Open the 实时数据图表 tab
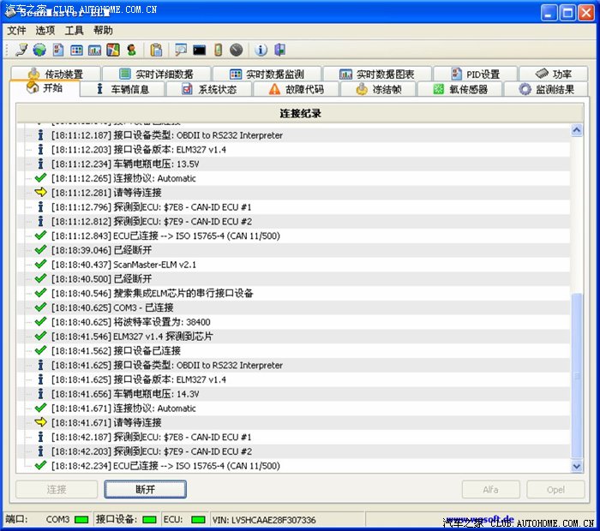Screen dimensions: 600x531 tap(376, 75)
